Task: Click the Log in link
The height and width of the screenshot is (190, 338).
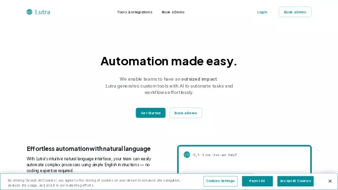Action: coord(262,12)
